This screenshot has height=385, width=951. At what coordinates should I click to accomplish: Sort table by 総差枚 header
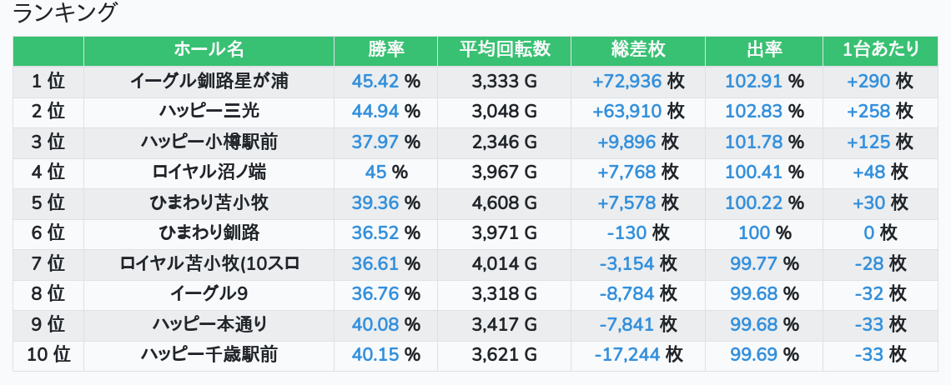638,50
